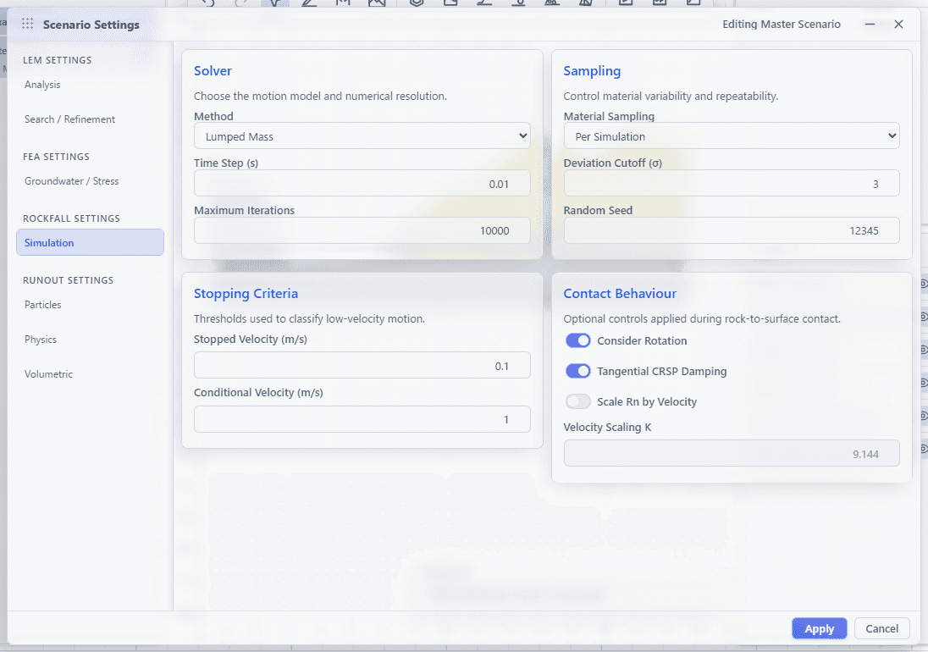928x652 pixels.
Task: Click 'Thresholds used to classify low-velocity motion.' text
Action: tap(310, 319)
